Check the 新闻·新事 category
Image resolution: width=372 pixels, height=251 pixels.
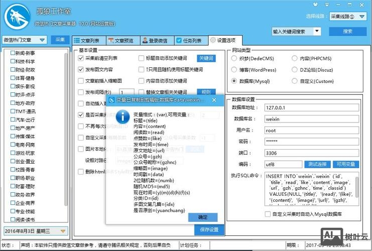pos(13,53)
